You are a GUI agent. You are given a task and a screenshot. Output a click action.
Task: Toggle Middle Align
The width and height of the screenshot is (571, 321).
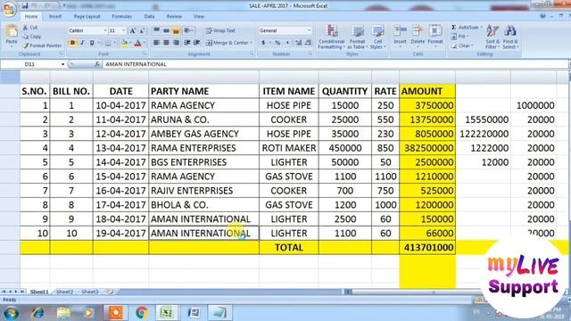click(166, 30)
